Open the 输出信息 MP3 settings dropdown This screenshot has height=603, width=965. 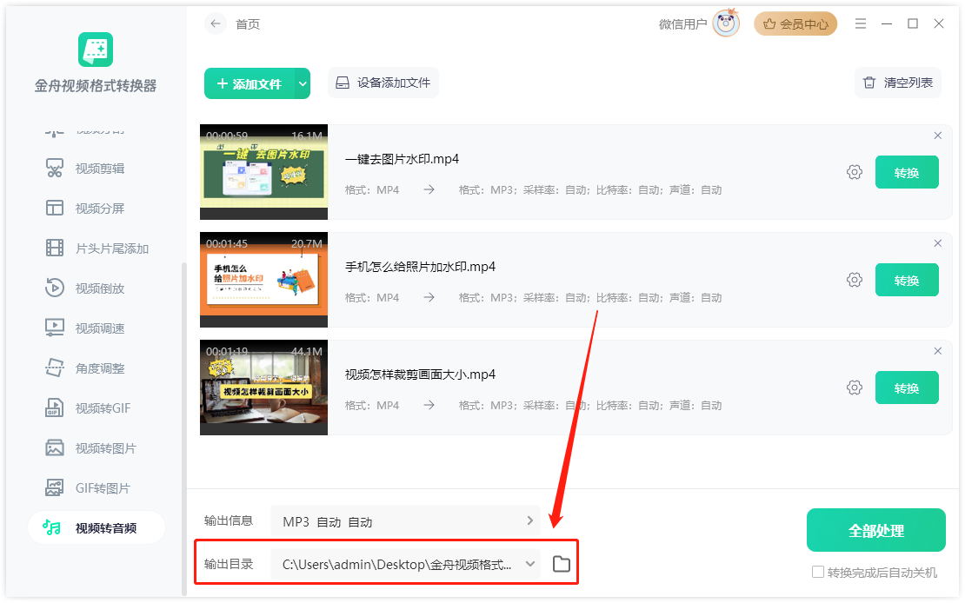529,520
